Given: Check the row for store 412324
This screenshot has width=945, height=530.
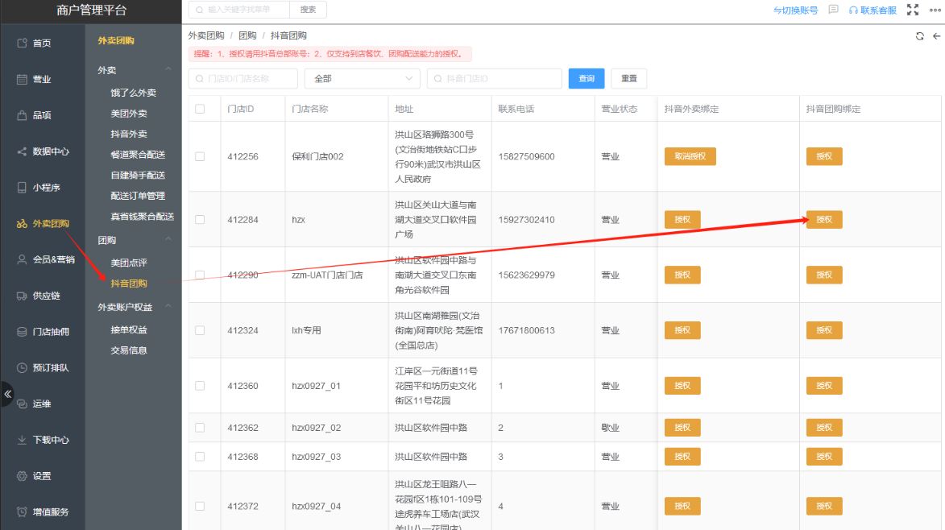Looking at the screenshot, I should [200, 331].
